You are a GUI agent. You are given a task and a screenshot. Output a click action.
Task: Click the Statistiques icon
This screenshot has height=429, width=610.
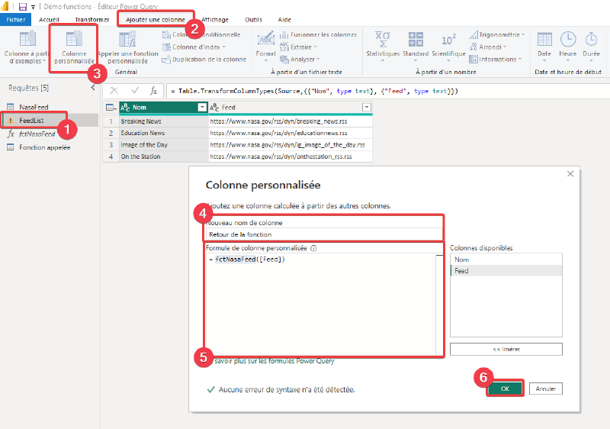[383, 39]
